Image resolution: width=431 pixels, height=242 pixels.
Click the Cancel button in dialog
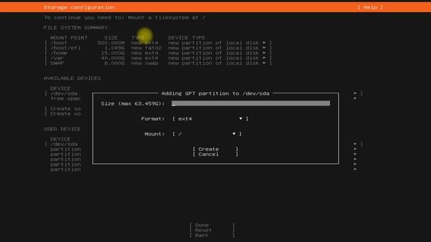coord(215,154)
